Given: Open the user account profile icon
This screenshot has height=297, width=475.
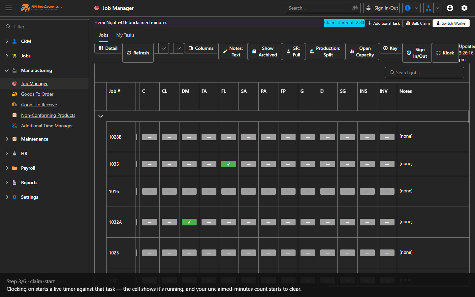Looking at the screenshot, I should [x=450, y=8].
